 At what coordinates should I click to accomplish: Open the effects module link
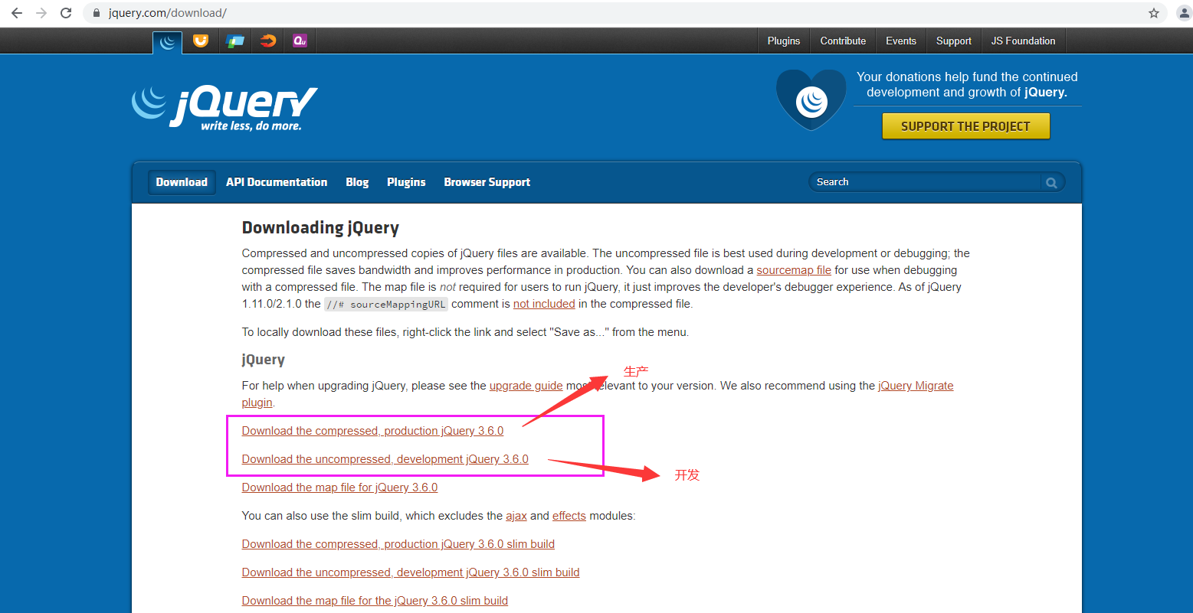point(569,516)
